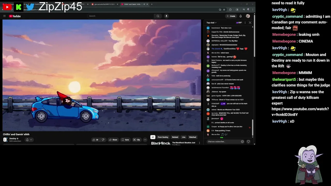Open the YouTube link in kev99gh's message
This screenshot has width=331, height=186.
300,112
